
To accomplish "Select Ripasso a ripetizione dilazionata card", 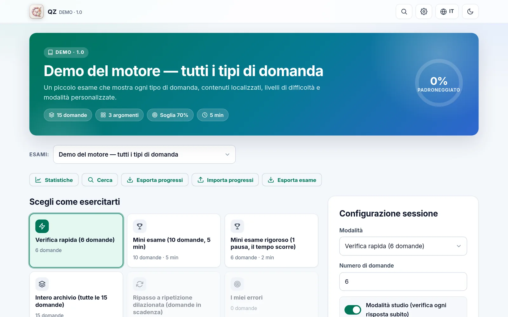I will [x=174, y=295].
